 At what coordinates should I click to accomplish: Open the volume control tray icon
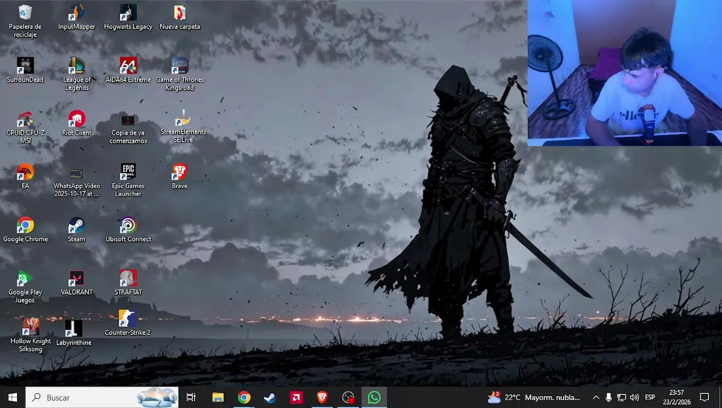tap(635, 397)
